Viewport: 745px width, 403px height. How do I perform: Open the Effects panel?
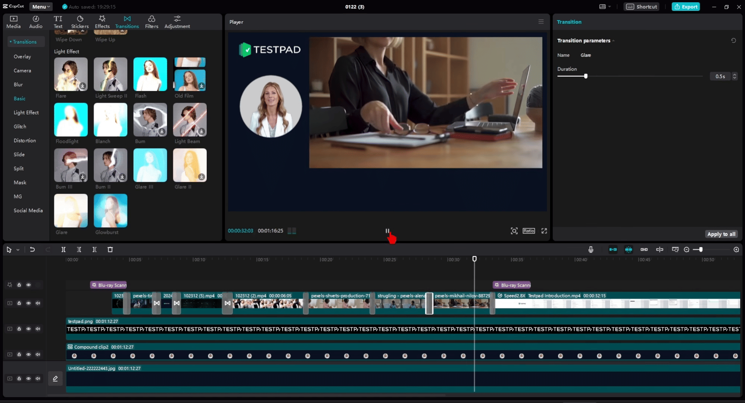tap(102, 22)
